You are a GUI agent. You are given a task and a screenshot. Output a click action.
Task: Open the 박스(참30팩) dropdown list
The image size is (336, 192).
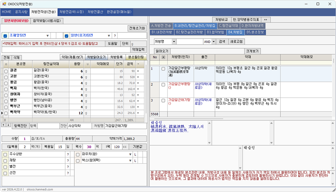(x=130, y=161)
